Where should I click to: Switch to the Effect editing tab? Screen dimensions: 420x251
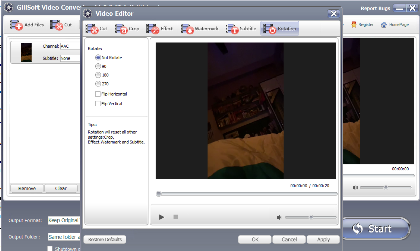[x=160, y=29]
